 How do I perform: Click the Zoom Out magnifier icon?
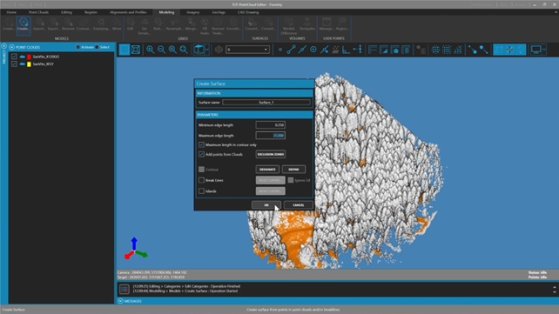[x=161, y=50]
